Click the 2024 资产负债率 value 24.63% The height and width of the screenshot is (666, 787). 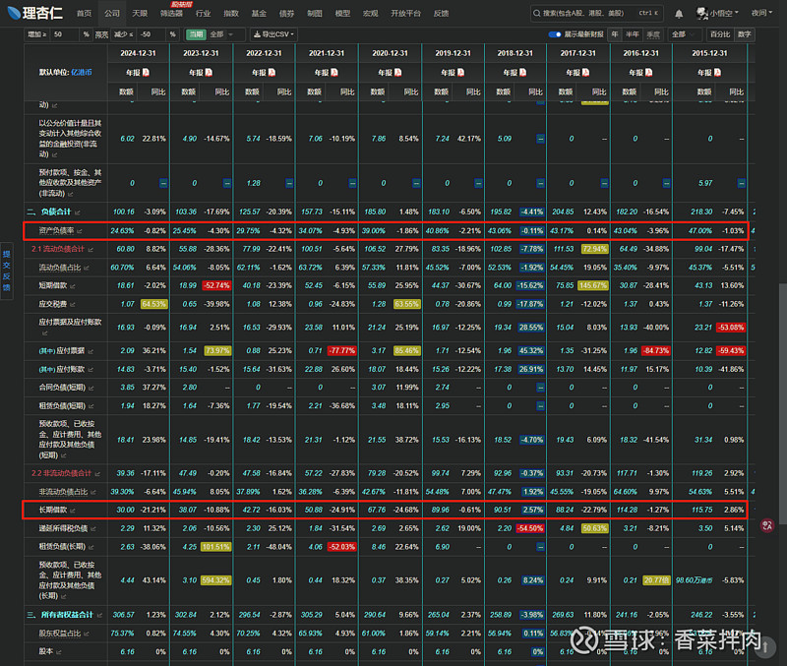coord(122,231)
